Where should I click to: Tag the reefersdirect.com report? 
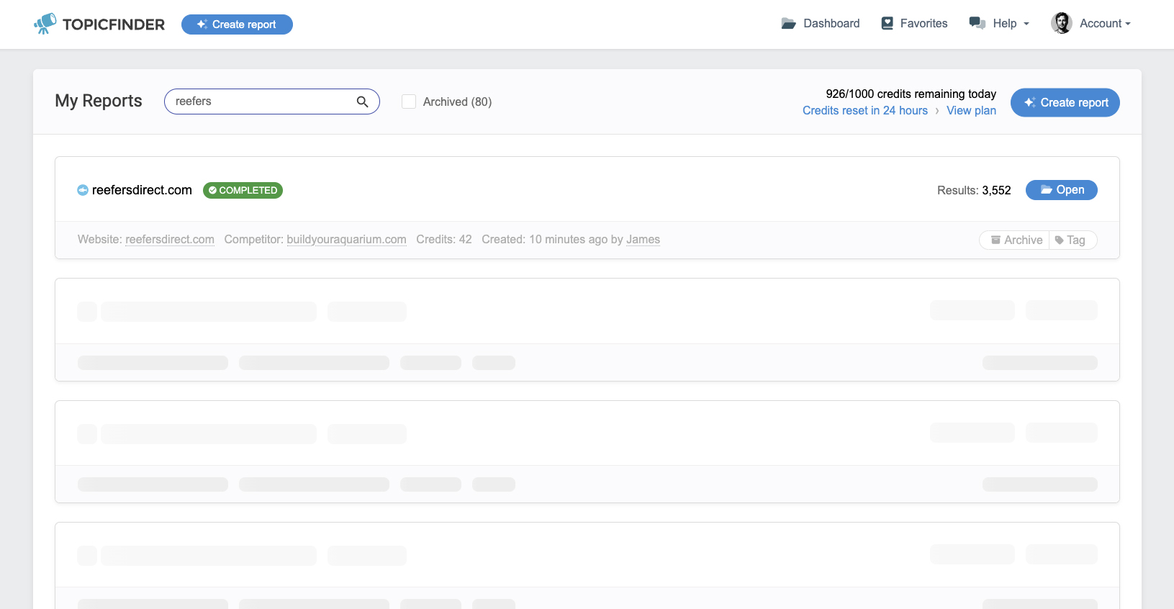(x=1073, y=240)
